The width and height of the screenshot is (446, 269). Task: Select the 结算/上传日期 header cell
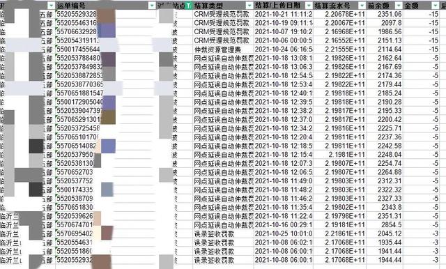click(x=284, y=6)
